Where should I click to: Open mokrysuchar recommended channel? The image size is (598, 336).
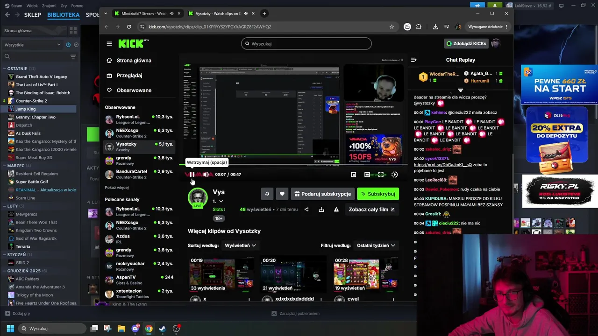(139, 266)
